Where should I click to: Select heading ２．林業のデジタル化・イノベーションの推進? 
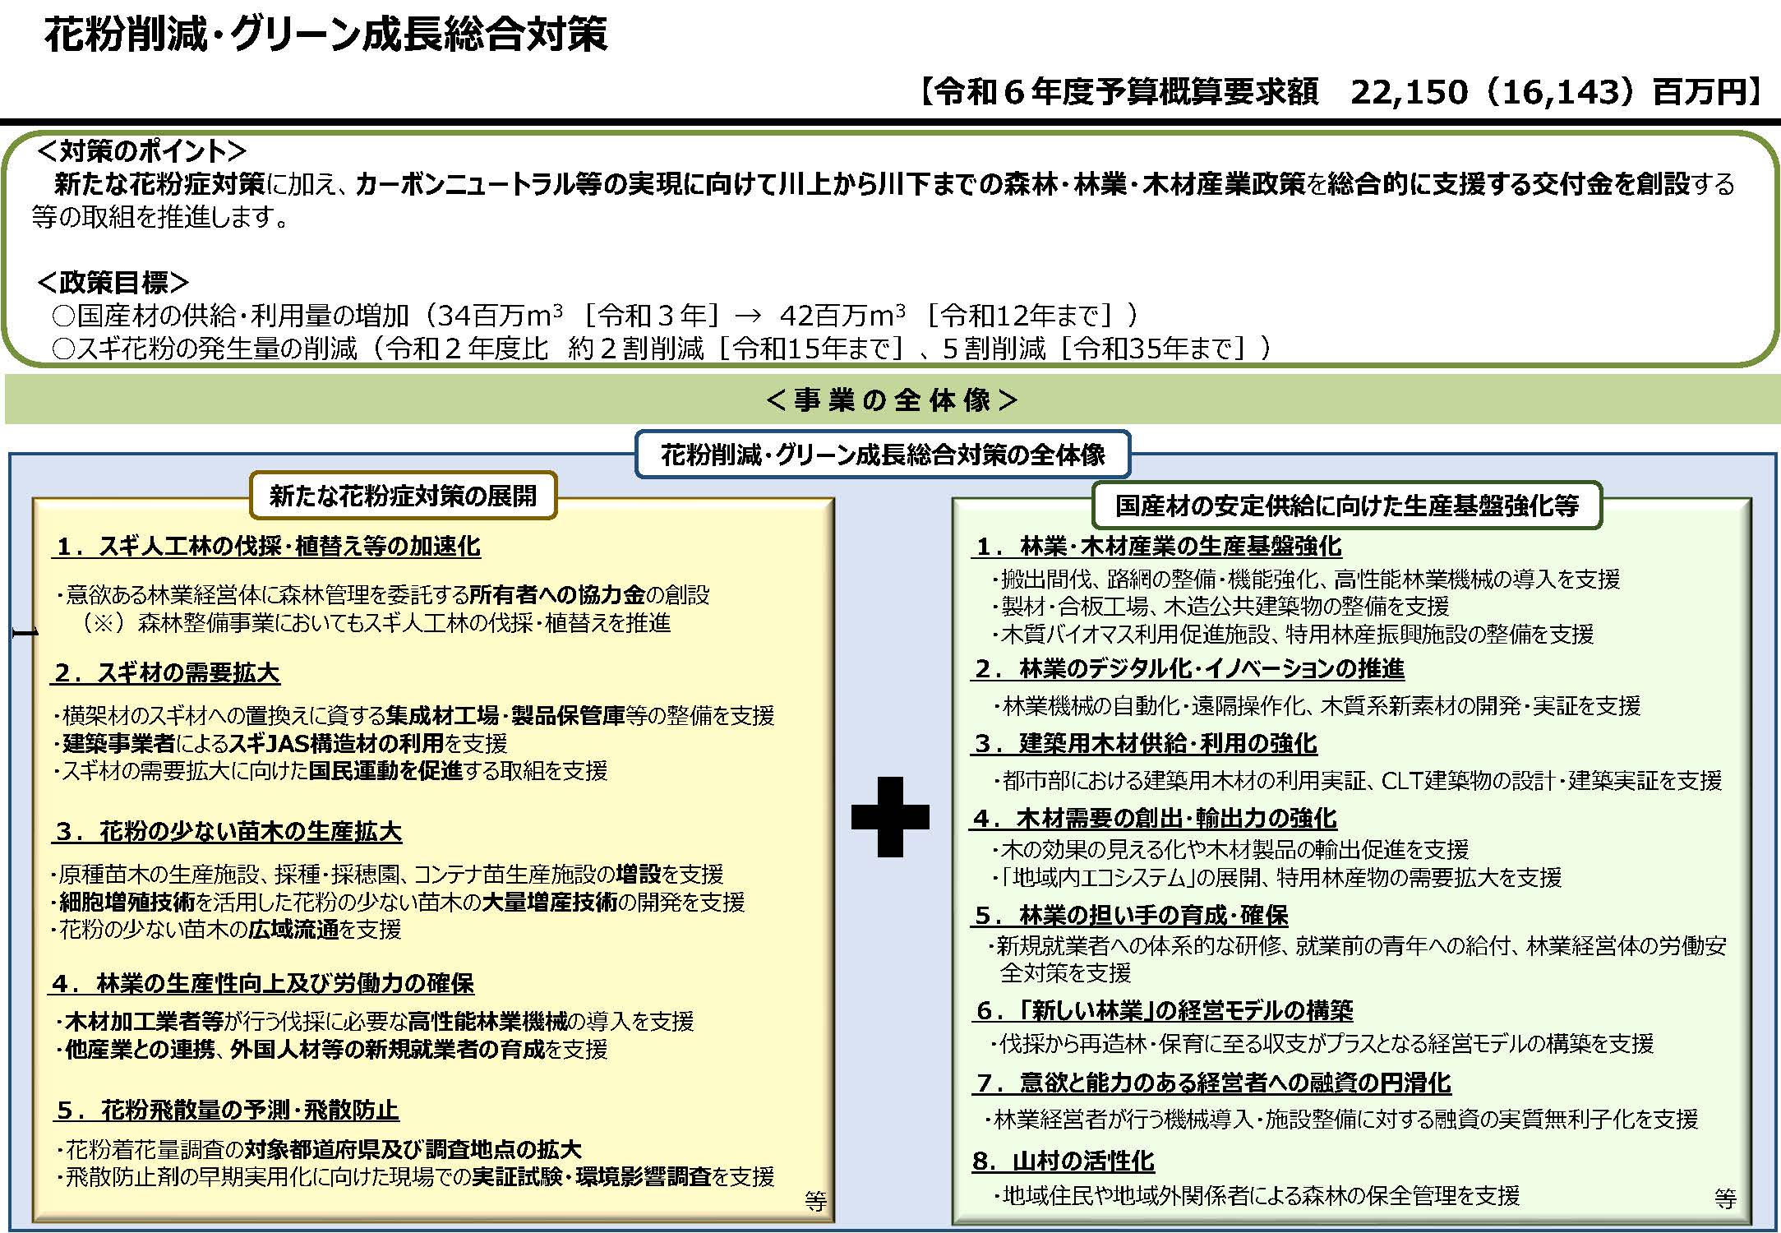[x=1188, y=669]
